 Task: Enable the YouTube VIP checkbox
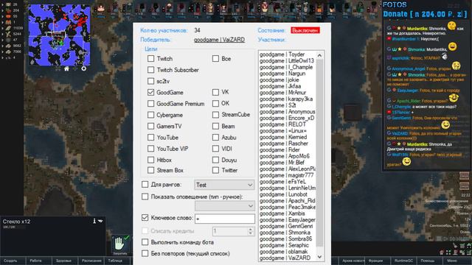(150, 149)
